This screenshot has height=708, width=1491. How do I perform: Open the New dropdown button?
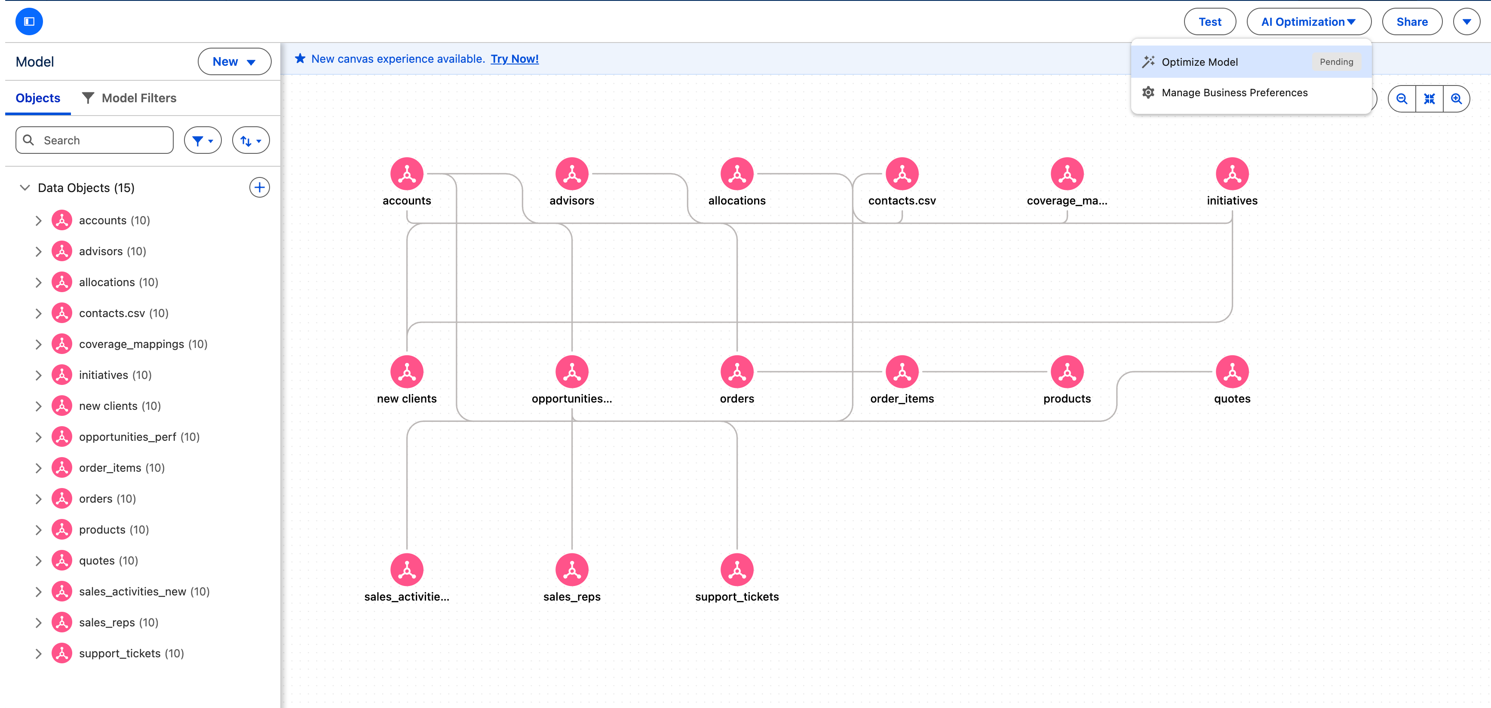coord(234,61)
